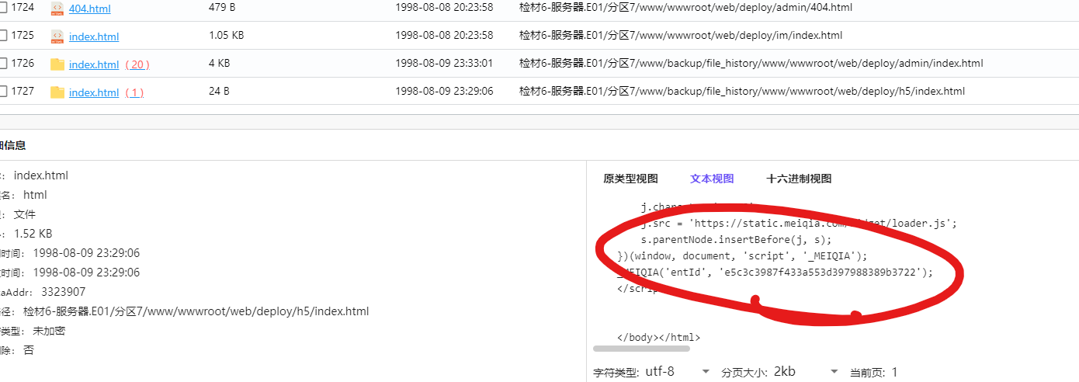
Task: Click timestamp 1998-08-09 23:33:01
Action: pos(444,63)
